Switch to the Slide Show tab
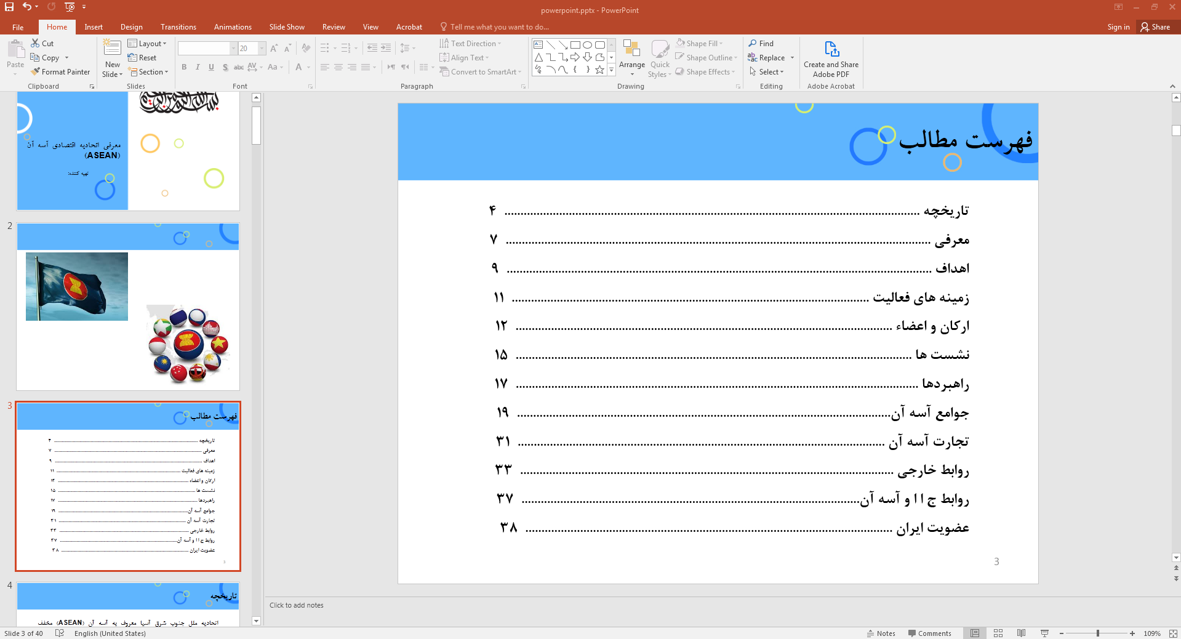Screen dimensions: 1181x639 coord(287,27)
